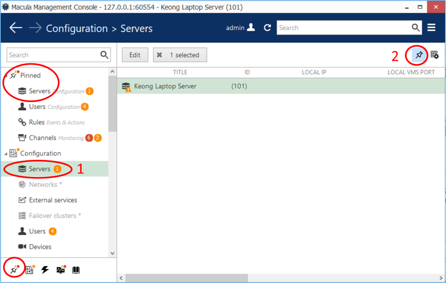This screenshot has width=446, height=283.
Task: Open the column settings grid icon
Action: click(434, 55)
